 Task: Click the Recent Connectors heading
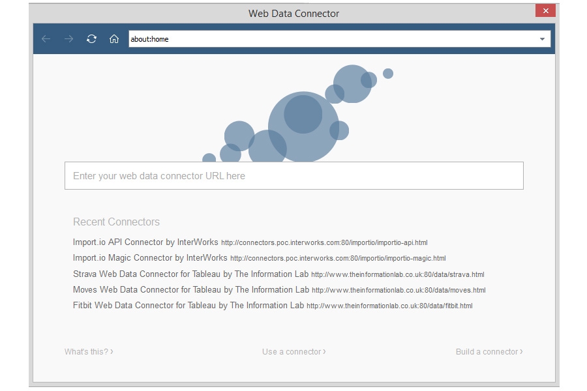click(x=116, y=222)
